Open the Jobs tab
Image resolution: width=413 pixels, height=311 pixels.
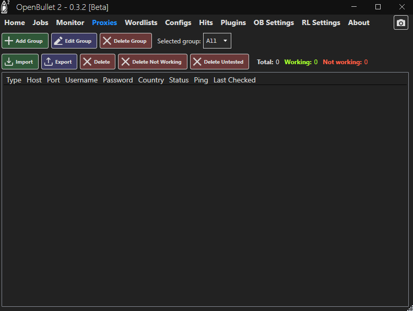coord(40,23)
